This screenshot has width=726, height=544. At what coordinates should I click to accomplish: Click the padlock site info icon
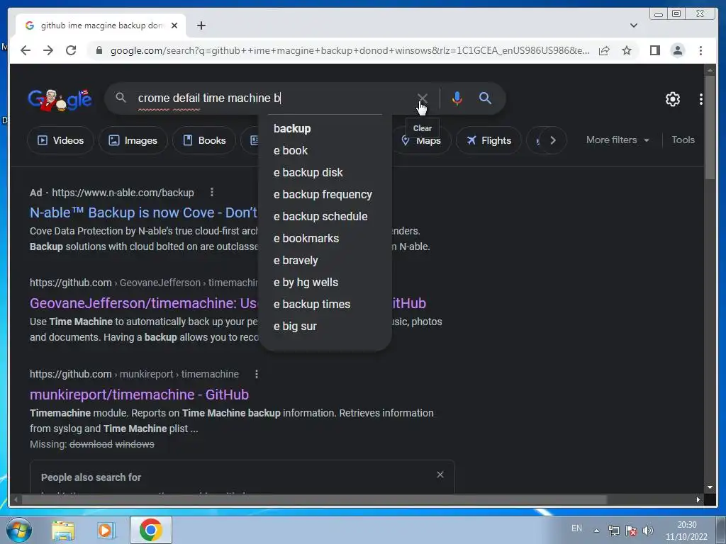click(x=99, y=50)
